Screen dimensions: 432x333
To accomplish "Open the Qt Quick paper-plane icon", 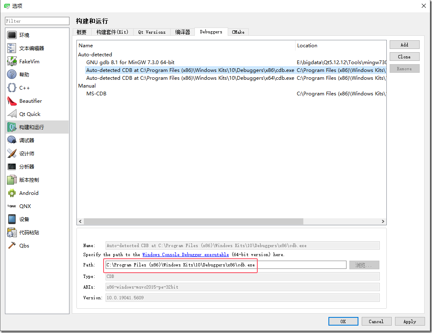I will (x=12, y=114).
